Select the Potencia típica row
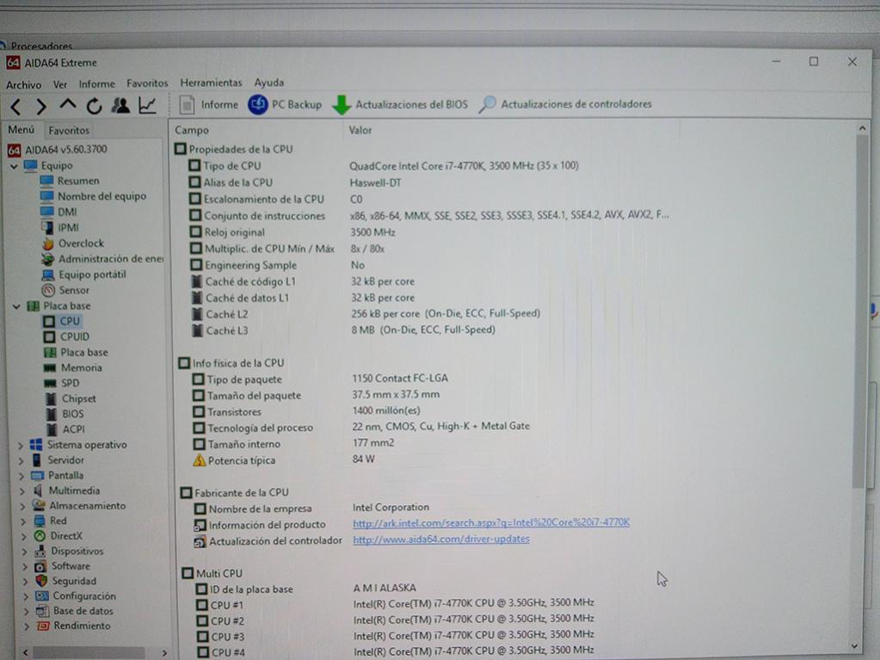880x660 pixels. point(283,460)
